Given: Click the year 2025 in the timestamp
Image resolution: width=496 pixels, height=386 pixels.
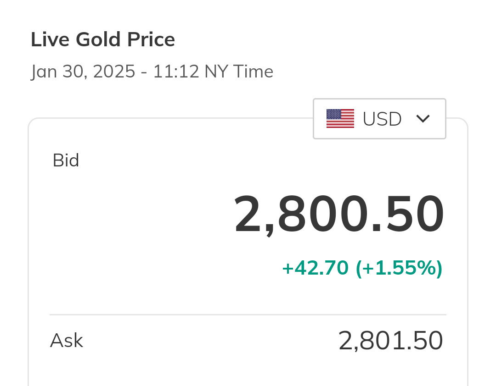Looking at the screenshot, I should 114,72.
